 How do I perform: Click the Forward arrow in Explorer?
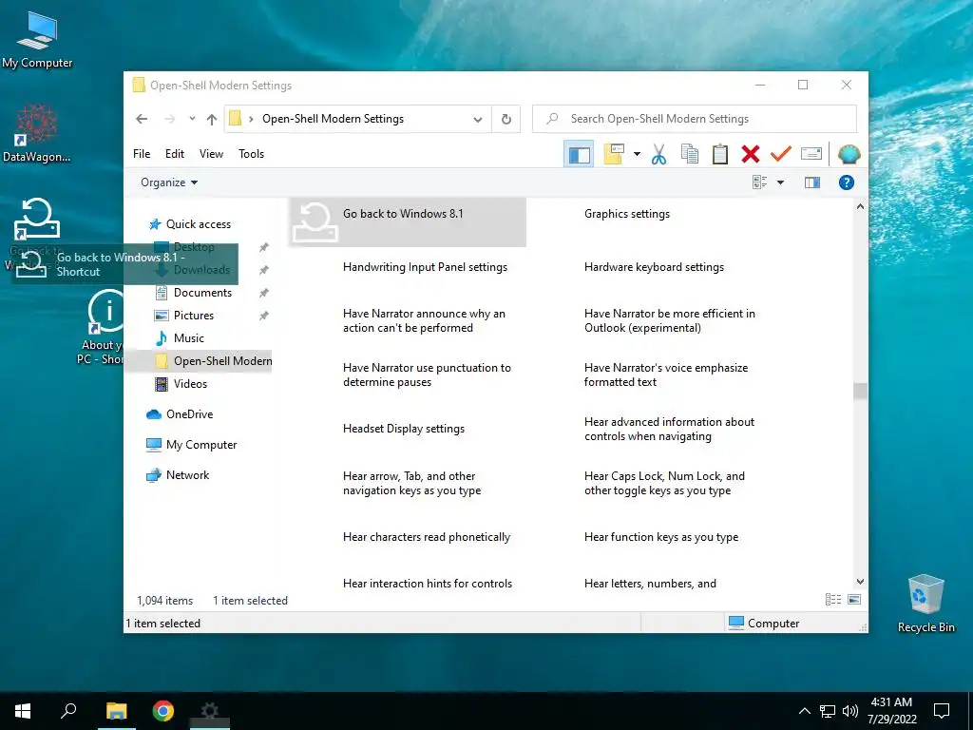(x=169, y=119)
